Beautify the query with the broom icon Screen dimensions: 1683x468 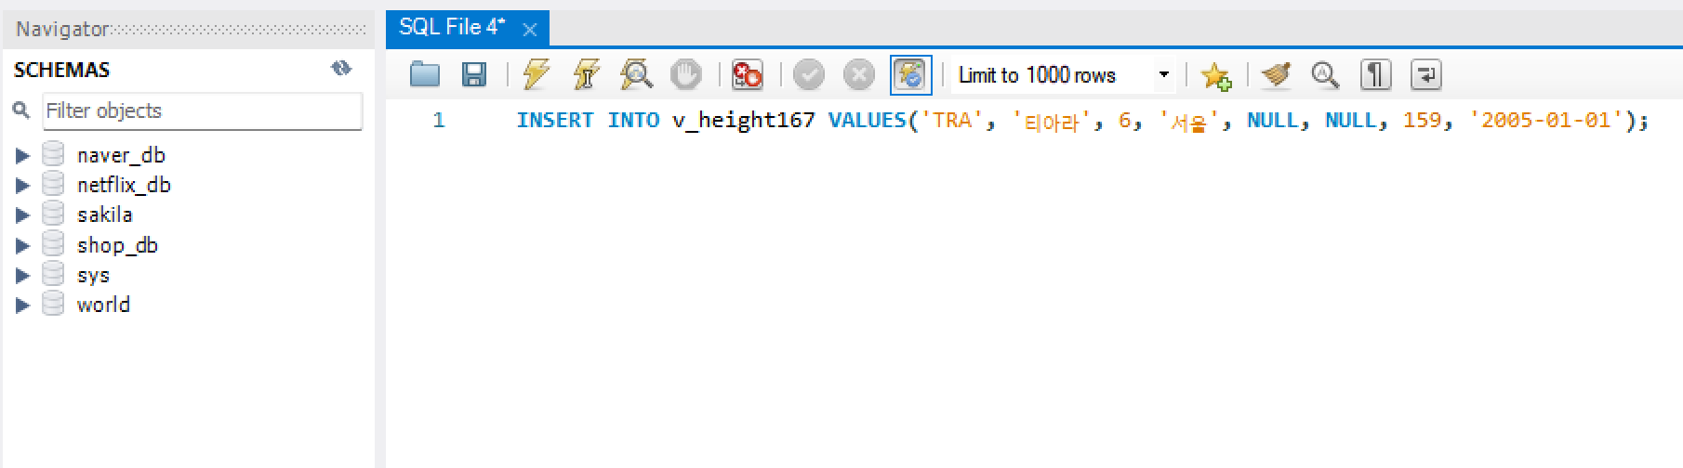point(1276,74)
